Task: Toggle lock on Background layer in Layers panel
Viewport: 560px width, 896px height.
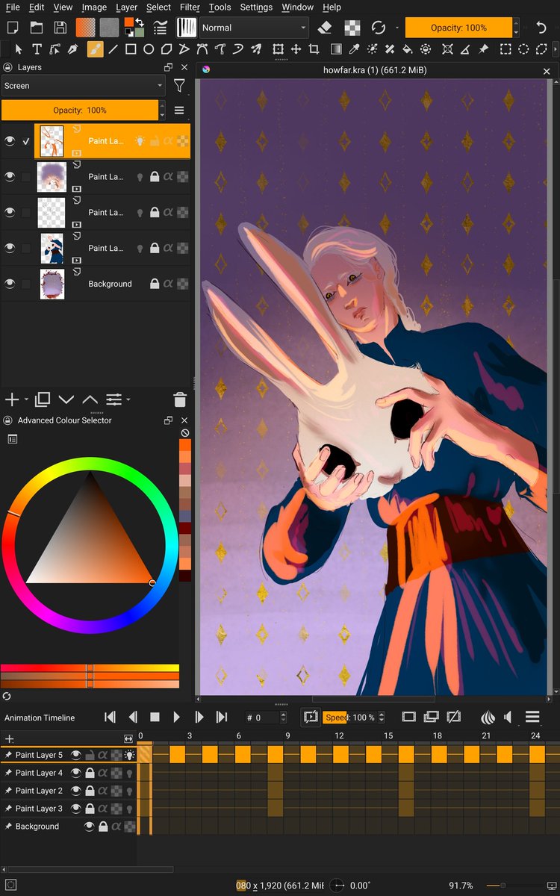Action: [155, 284]
